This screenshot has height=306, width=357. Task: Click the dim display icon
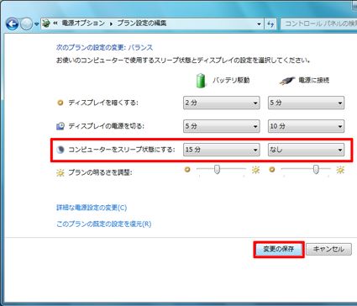tap(60, 103)
